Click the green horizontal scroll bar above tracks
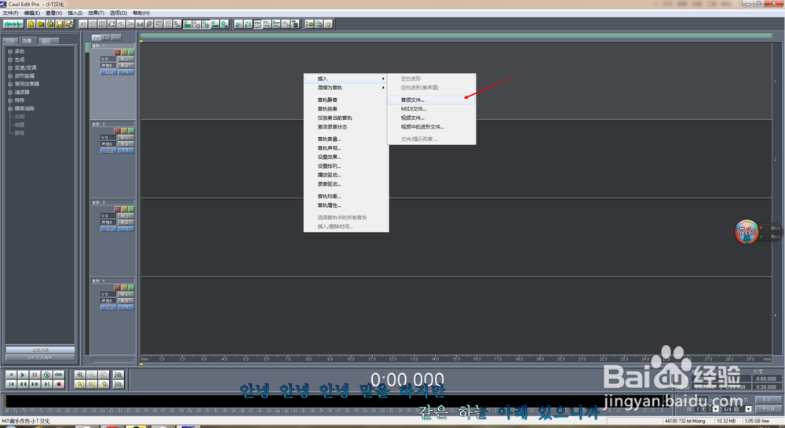Image resolution: width=785 pixels, height=428 pixels. (x=455, y=35)
